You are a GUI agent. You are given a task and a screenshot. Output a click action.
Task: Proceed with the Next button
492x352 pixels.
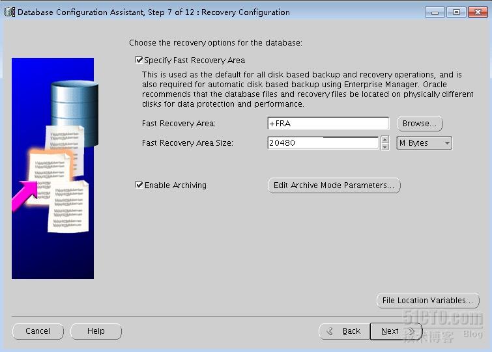(396, 331)
